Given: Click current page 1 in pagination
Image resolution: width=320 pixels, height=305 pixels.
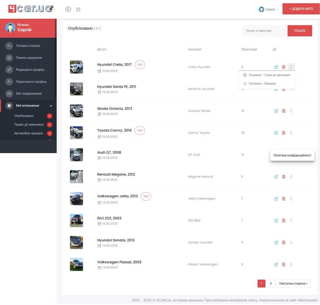Looking at the screenshot, I should point(261,284).
